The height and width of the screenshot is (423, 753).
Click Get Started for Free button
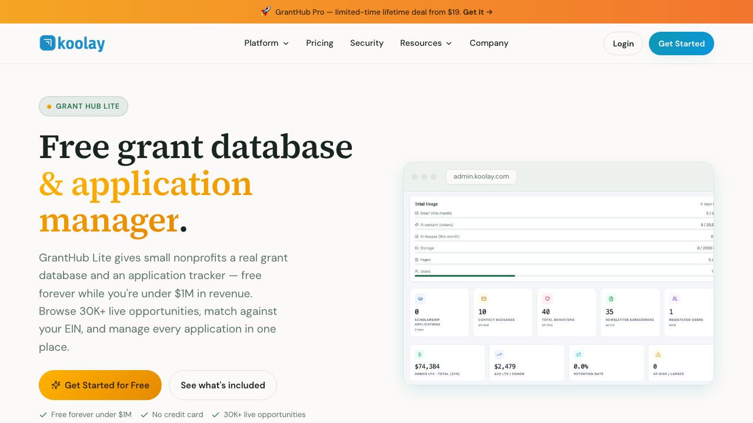pos(100,385)
